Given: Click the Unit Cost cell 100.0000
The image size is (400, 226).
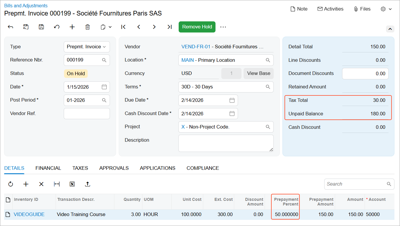Looking at the screenshot, I should tap(187, 215).
